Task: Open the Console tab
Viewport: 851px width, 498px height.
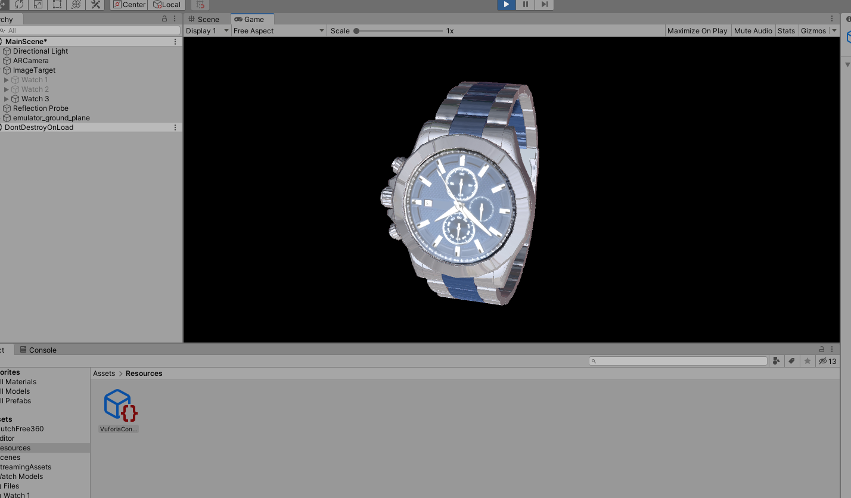Action: pos(38,350)
